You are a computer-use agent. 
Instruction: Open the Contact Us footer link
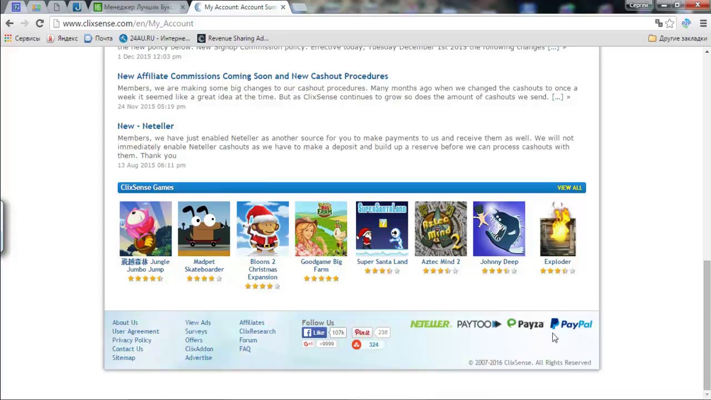128,349
